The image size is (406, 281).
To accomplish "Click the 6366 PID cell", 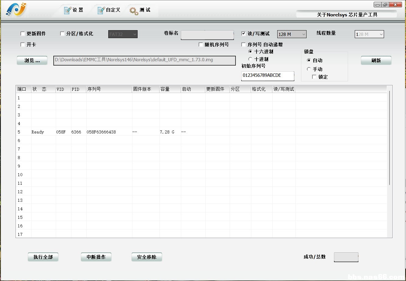I will [76, 132].
